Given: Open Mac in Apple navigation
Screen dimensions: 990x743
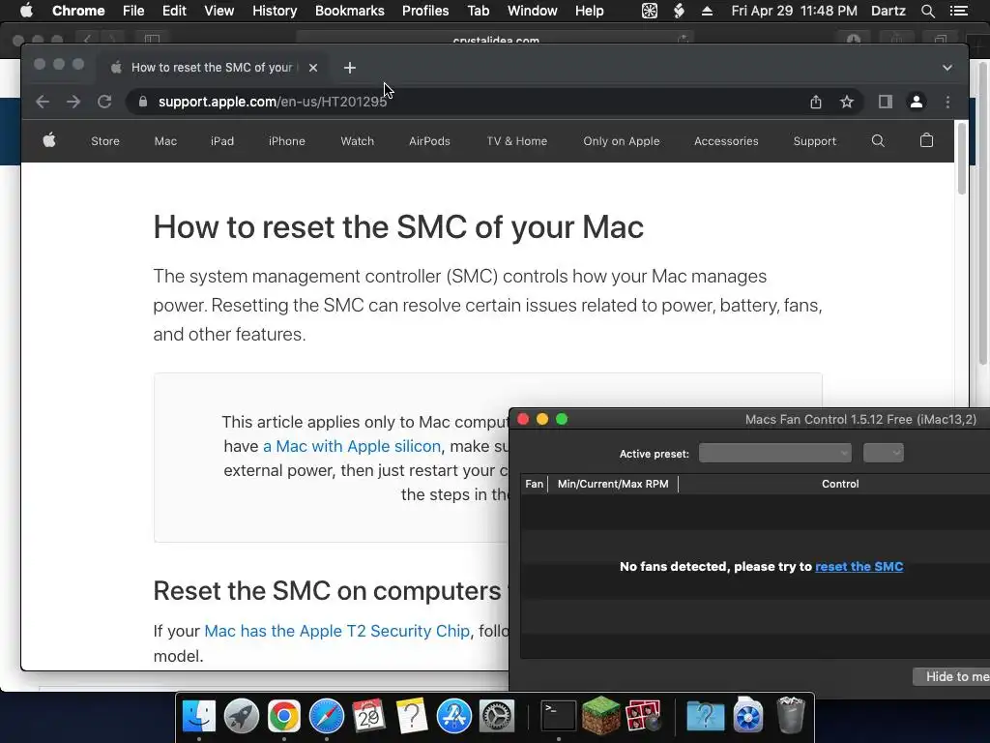Looking at the screenshot, I should click(165, 141).
